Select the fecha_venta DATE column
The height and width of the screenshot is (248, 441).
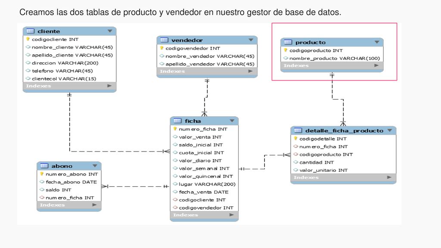tap(204, 192)
